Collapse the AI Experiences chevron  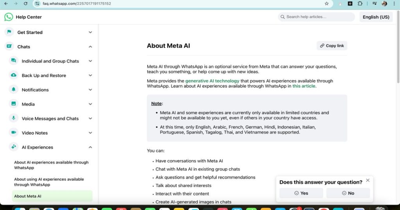click(90, 147)
